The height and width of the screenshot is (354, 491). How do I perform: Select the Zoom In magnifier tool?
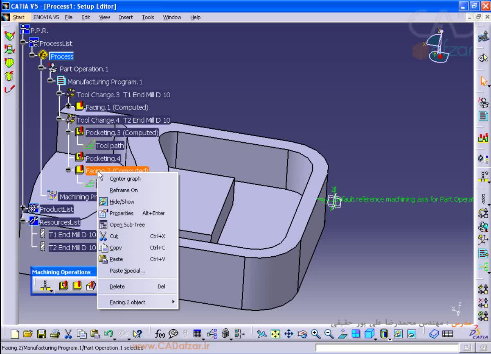tap(315, 334)
